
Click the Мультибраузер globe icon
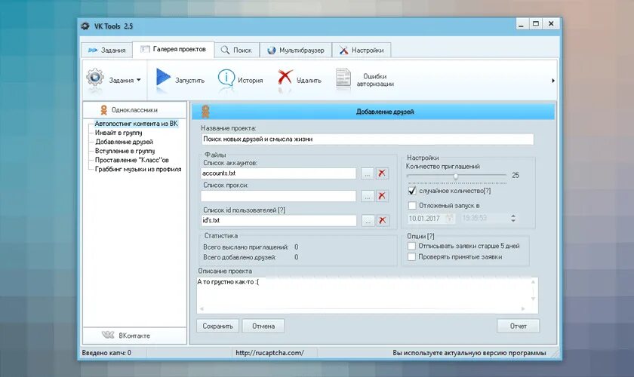(271, 50)
